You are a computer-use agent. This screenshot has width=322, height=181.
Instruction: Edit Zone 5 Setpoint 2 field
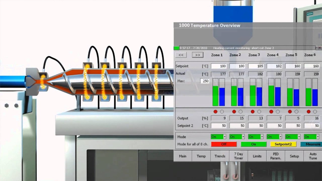[x=293, y=125]
